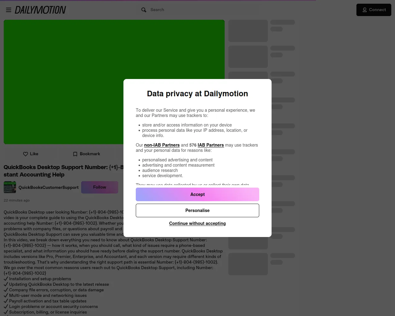395x316 pixels.
Task: Click the search magnifier icon
Action: 144,10
